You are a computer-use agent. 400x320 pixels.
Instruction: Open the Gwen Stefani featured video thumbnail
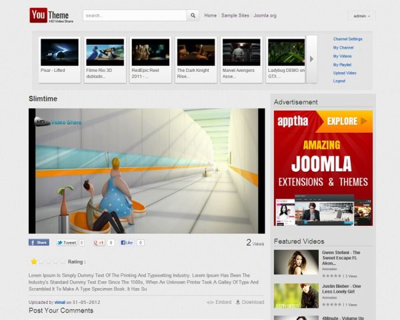click(x=296, y=262)
